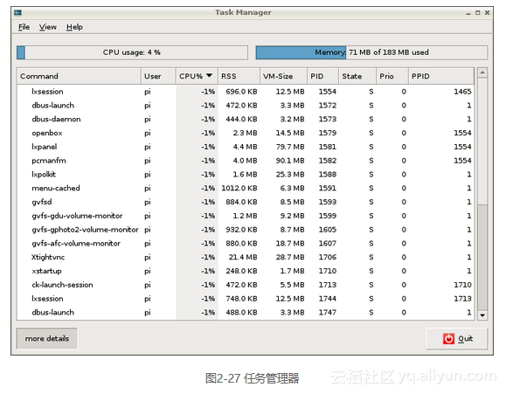The image size is (506, 394).
Task: Sort by the VM-Size column header
Action: point(283,76)
